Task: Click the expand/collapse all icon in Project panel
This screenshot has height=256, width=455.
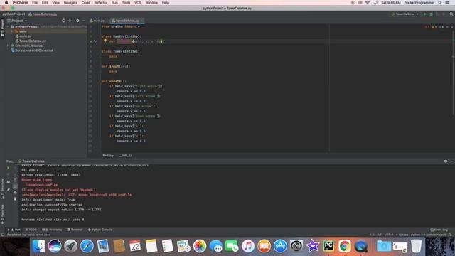Action: (70, 21)
